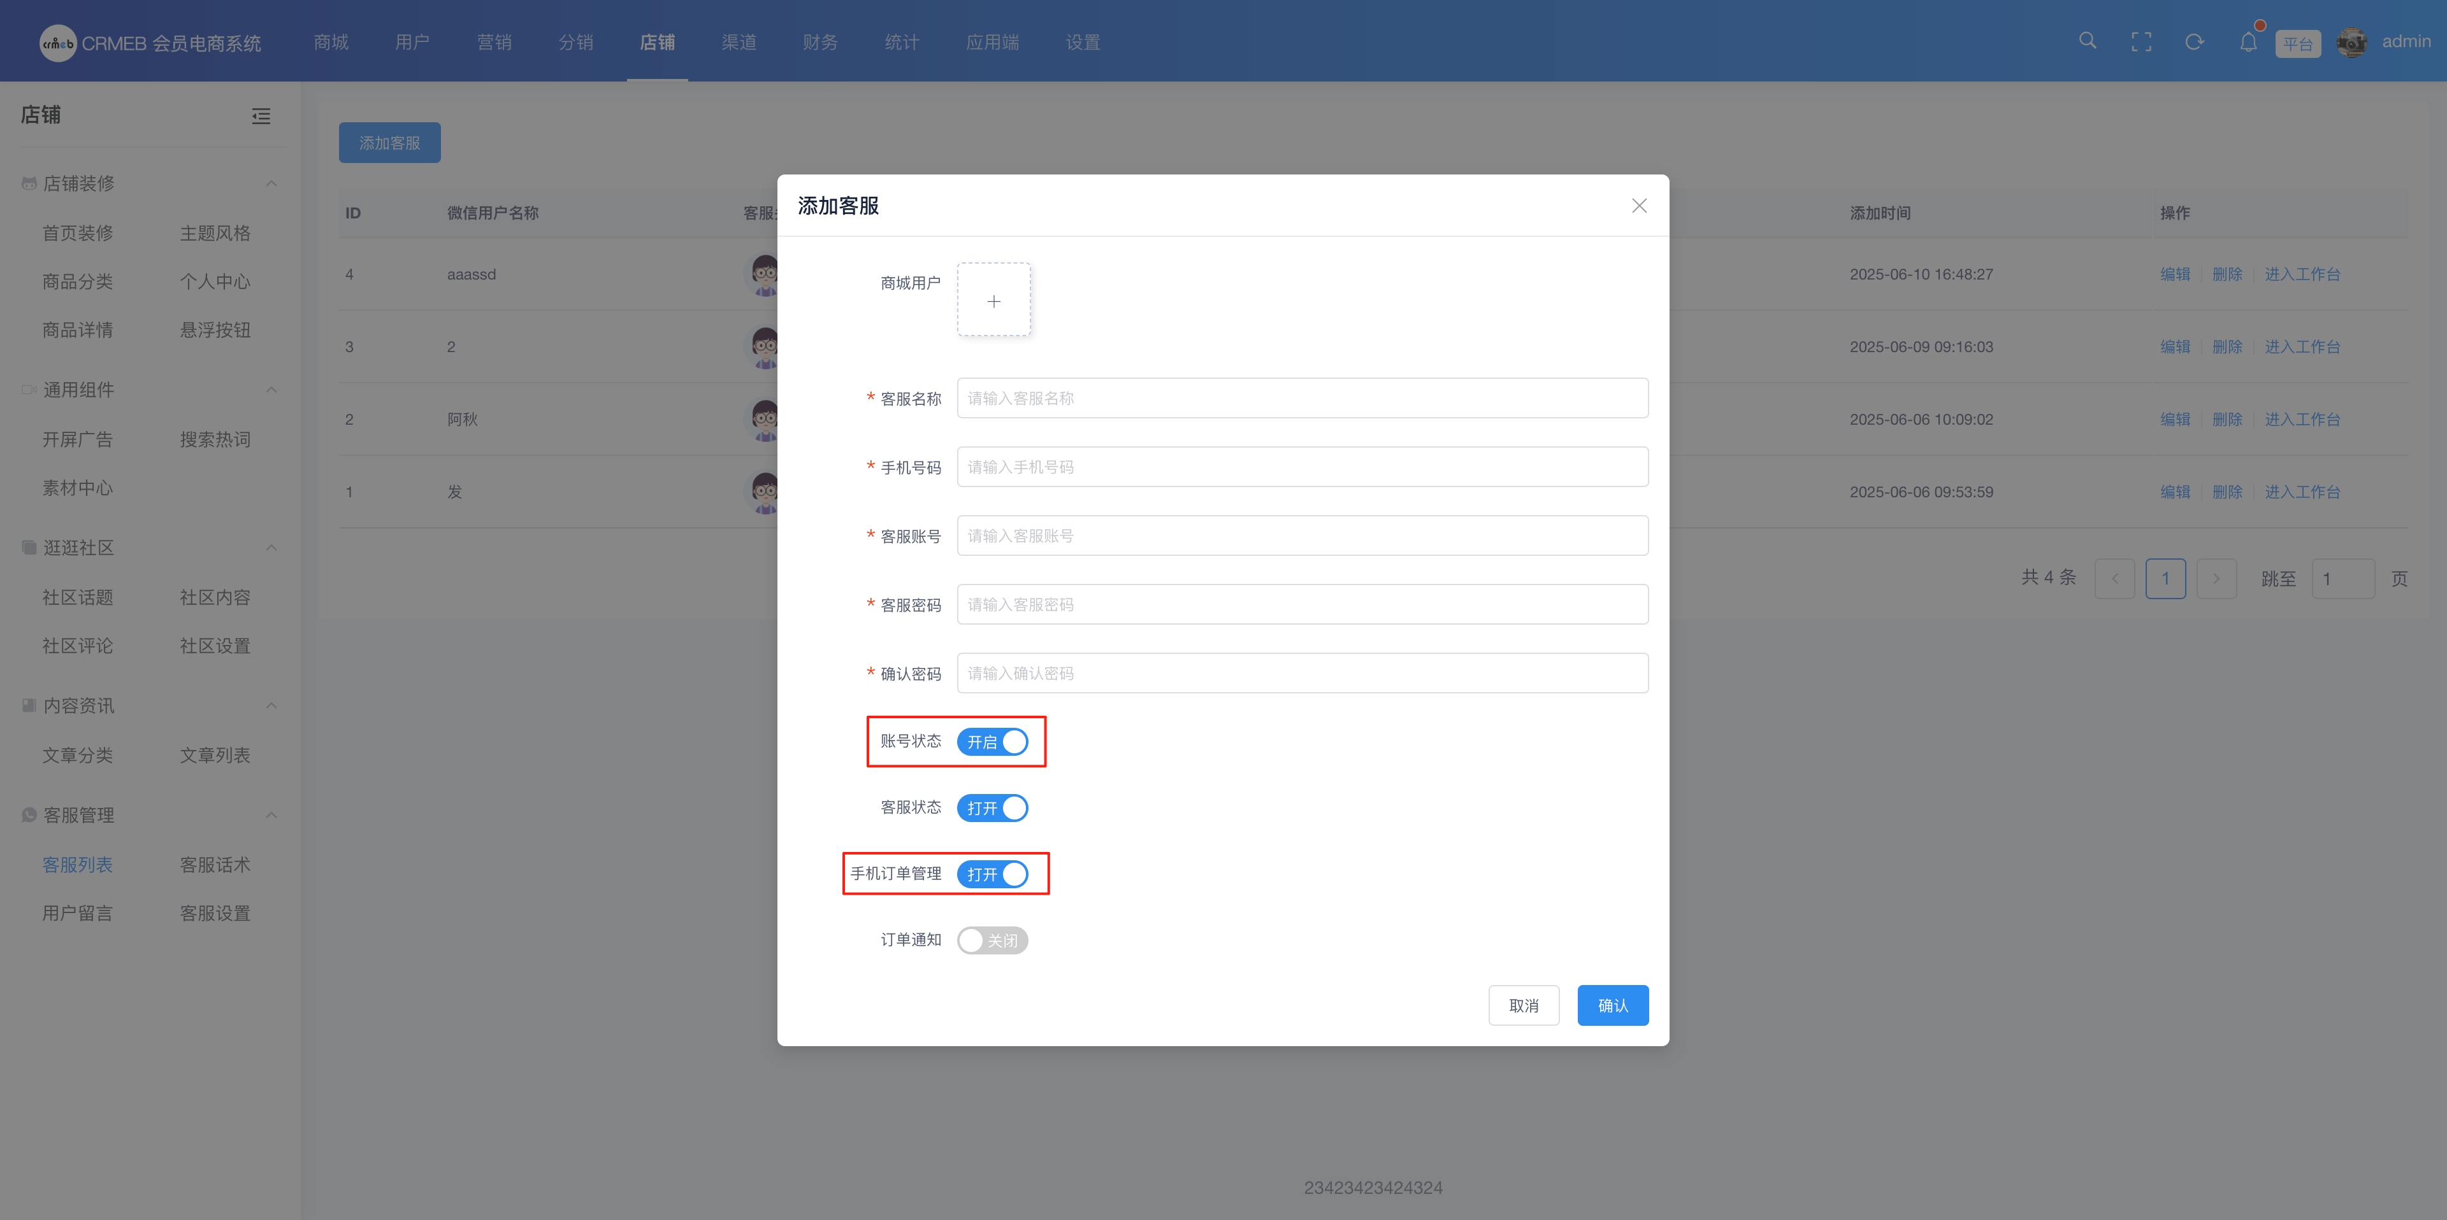Viewport: 2447px width, 1220px height.
Task: Click 删除 for the 发 row
Action: point(2228,492)
